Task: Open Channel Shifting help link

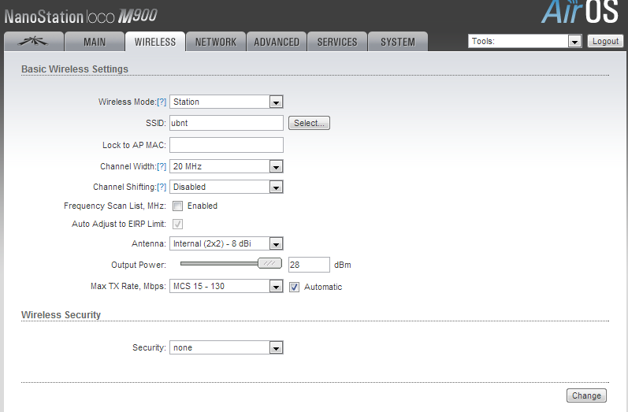Action: pos(162,187)
